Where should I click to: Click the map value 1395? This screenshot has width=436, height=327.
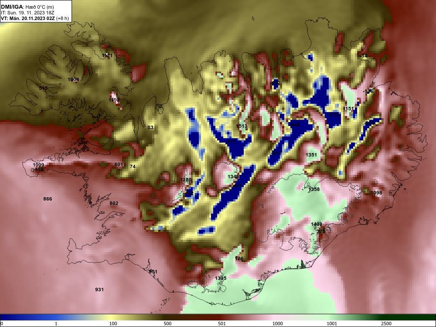pos(221,278)
